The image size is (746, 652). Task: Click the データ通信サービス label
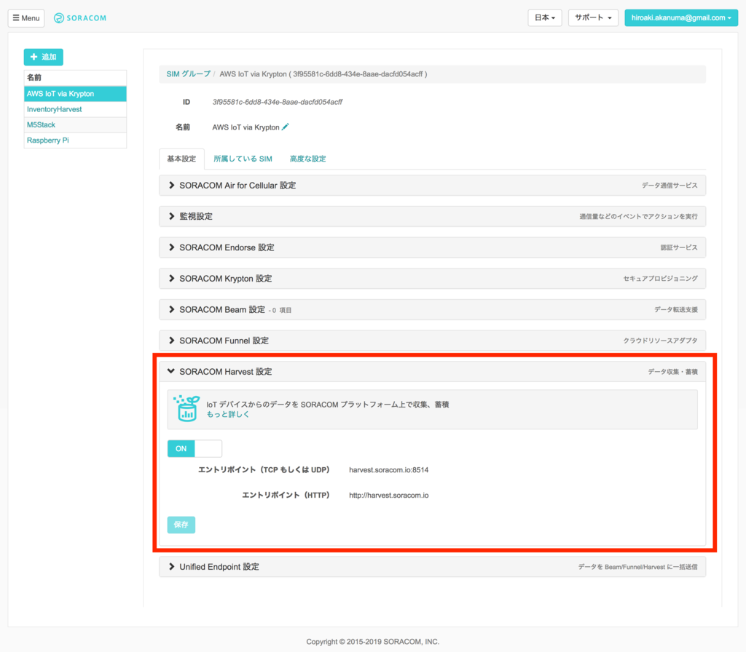[670, 186]
